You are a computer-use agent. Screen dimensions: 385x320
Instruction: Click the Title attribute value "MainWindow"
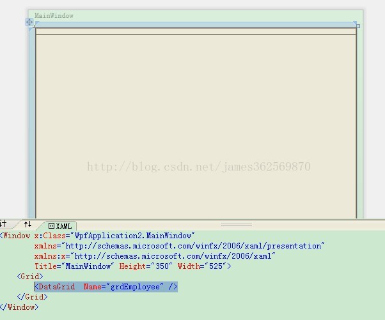pos(88,266)
